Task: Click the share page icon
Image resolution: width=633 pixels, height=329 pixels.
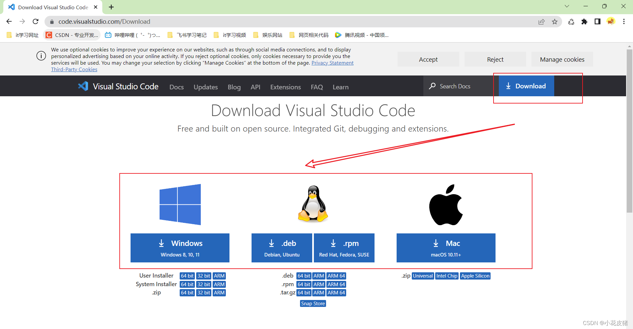Action: (x=541, y=22)
